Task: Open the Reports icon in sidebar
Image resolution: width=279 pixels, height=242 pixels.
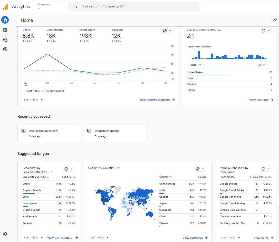Action: pos(5,30)
